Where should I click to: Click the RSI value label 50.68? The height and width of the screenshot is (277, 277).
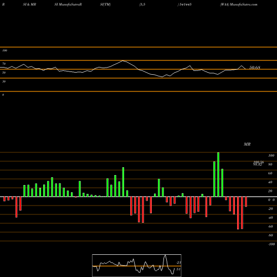tap(255, 68)
